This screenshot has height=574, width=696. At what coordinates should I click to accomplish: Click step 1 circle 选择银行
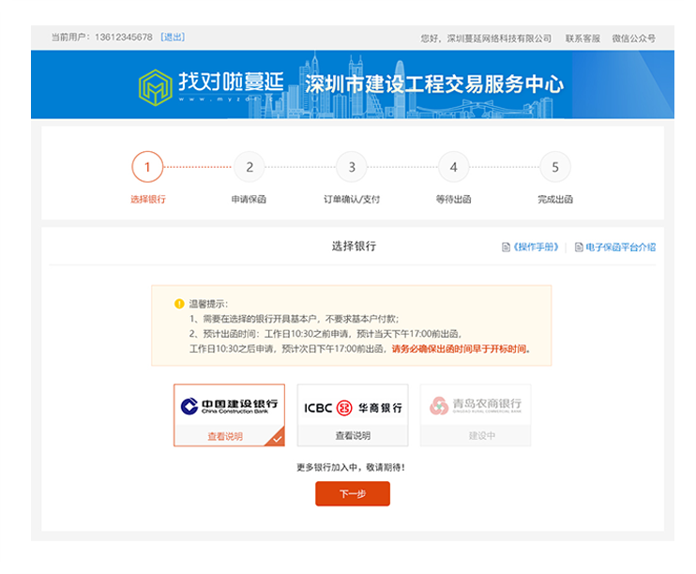pyautogui.click(x=147, y=168)
